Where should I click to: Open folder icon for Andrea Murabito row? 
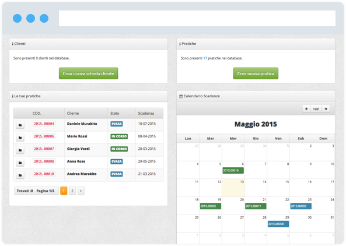(x=20, y=175)
